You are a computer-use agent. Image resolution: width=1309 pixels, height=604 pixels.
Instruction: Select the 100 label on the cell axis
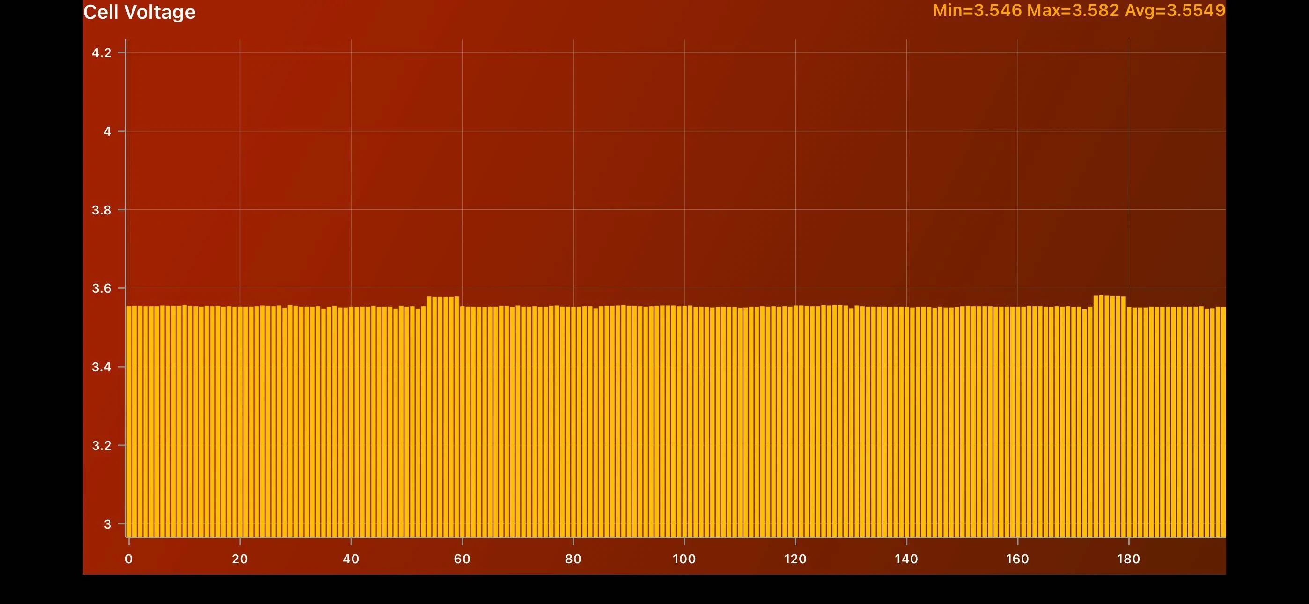tap(684, 559)
